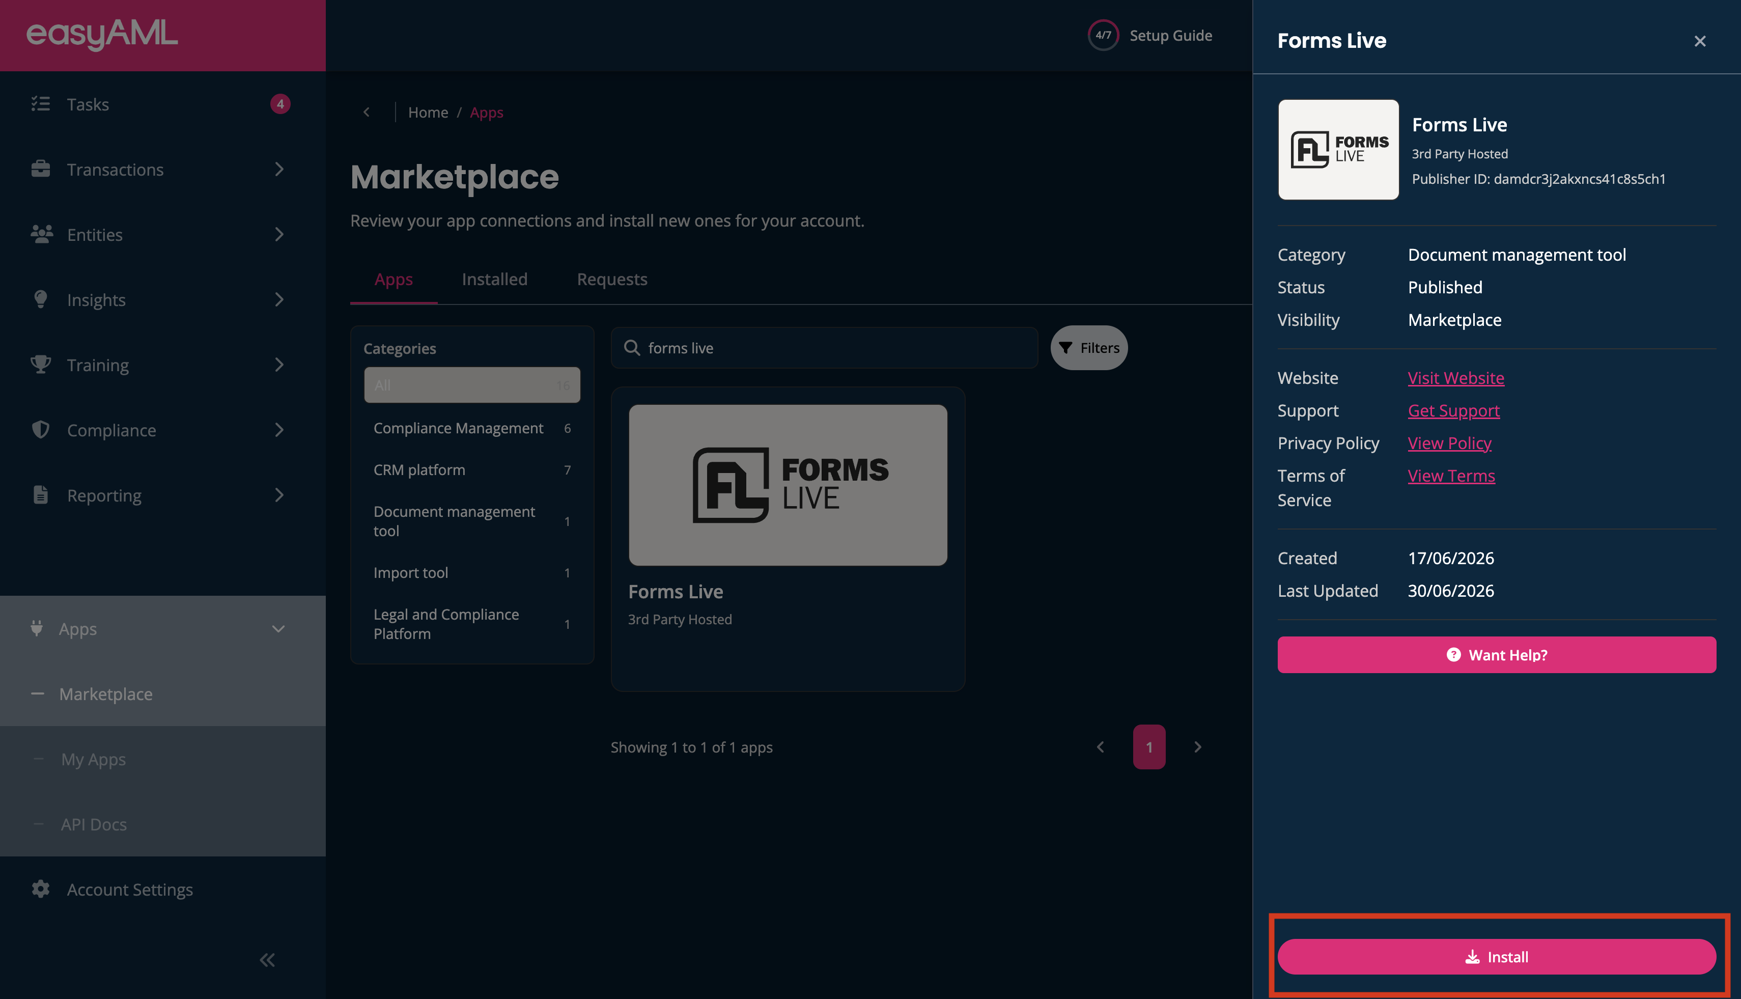This screenshot has height=999, width=1741.
Task: Go to previous page arrow in pagination
Action: [x=1100, y=746]
